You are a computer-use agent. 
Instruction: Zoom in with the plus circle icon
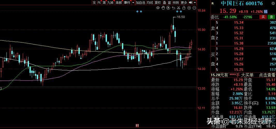189,8
